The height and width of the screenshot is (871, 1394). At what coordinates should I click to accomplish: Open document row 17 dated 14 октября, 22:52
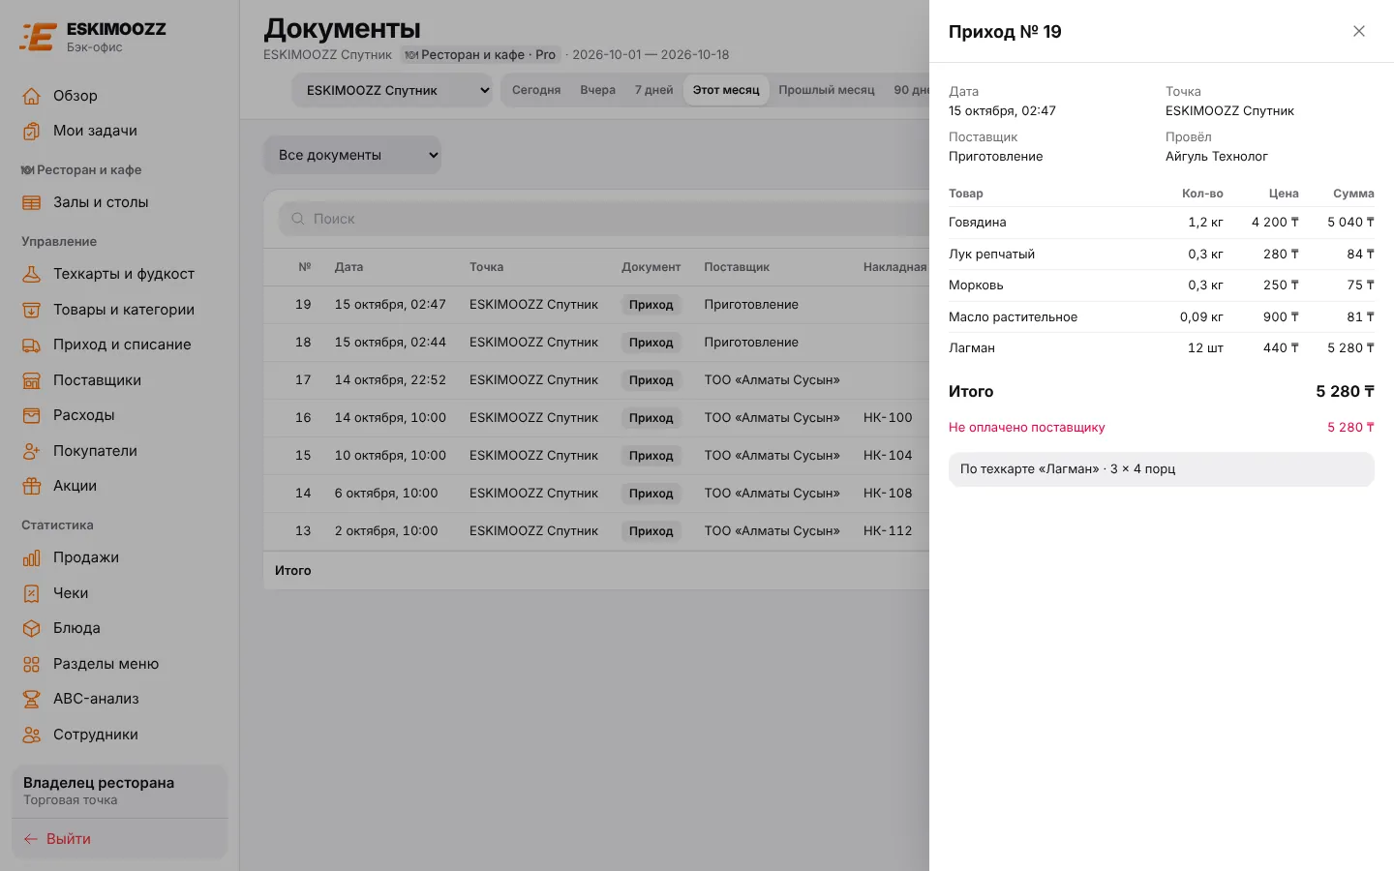(596, 380)
